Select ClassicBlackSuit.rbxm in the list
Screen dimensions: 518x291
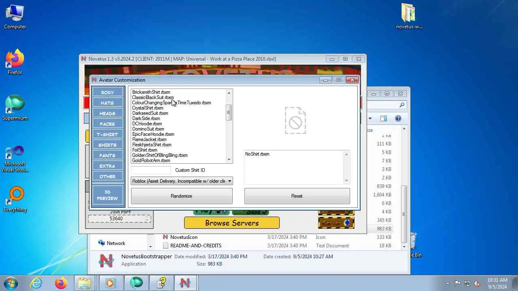(x=153, y=97)
